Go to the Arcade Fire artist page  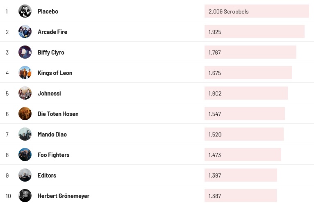coord(52,32)
